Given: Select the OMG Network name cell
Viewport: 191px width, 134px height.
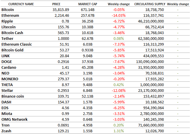Looking at the screenshot, I should click(14, 120).
